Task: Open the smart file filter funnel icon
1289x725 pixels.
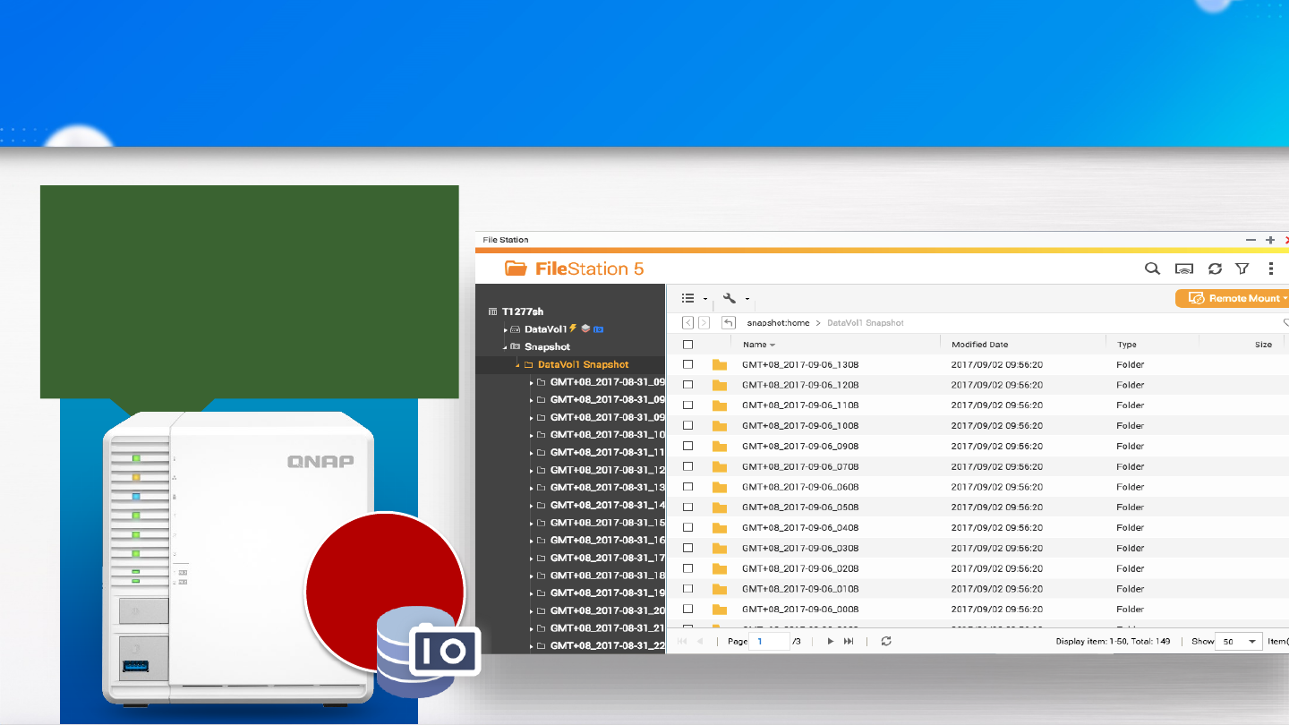Action: 1242,269
